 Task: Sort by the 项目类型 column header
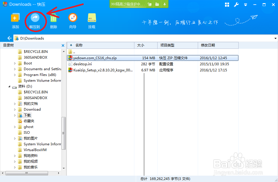[178, 45]
